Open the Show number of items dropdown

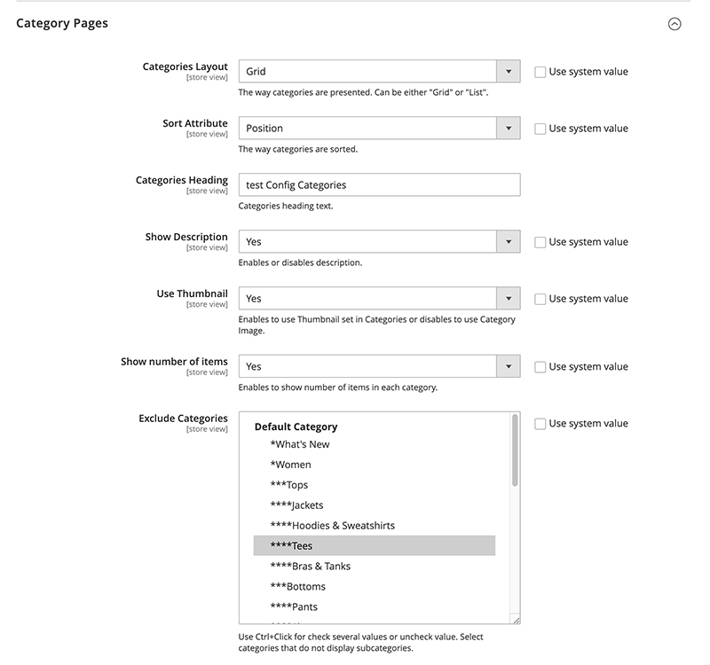[x=379, y=366]
